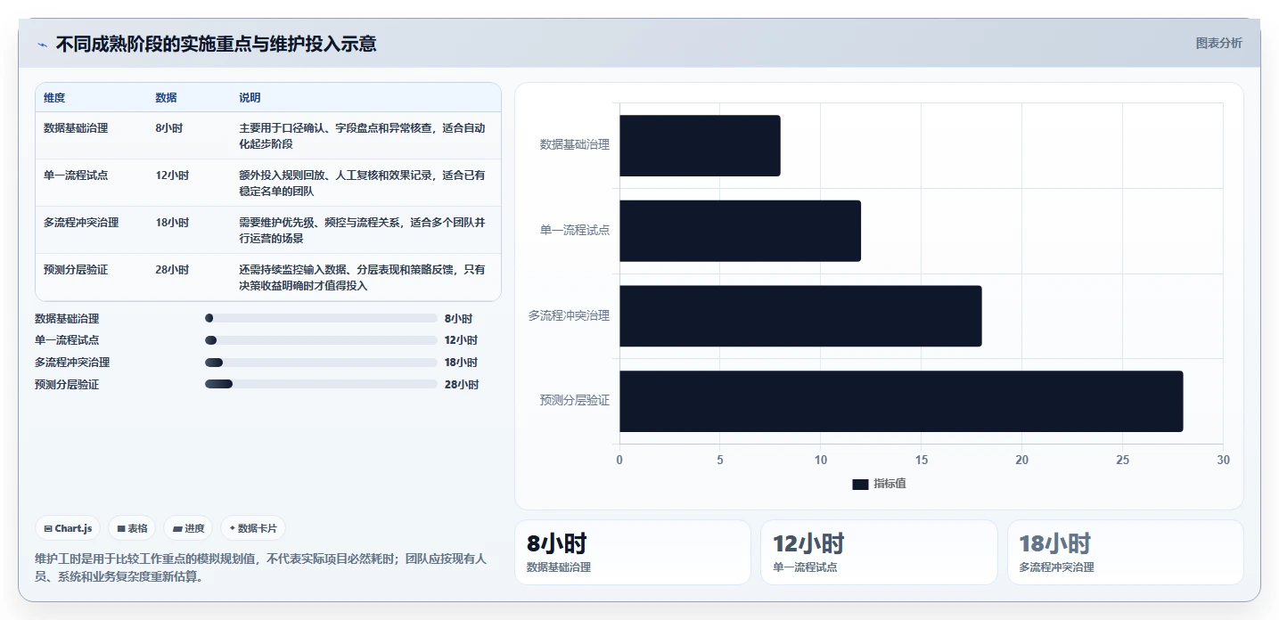Click the footnote starting 维护工时是用于
This screenshot has height=620, width=1279.
coord(261,567)
